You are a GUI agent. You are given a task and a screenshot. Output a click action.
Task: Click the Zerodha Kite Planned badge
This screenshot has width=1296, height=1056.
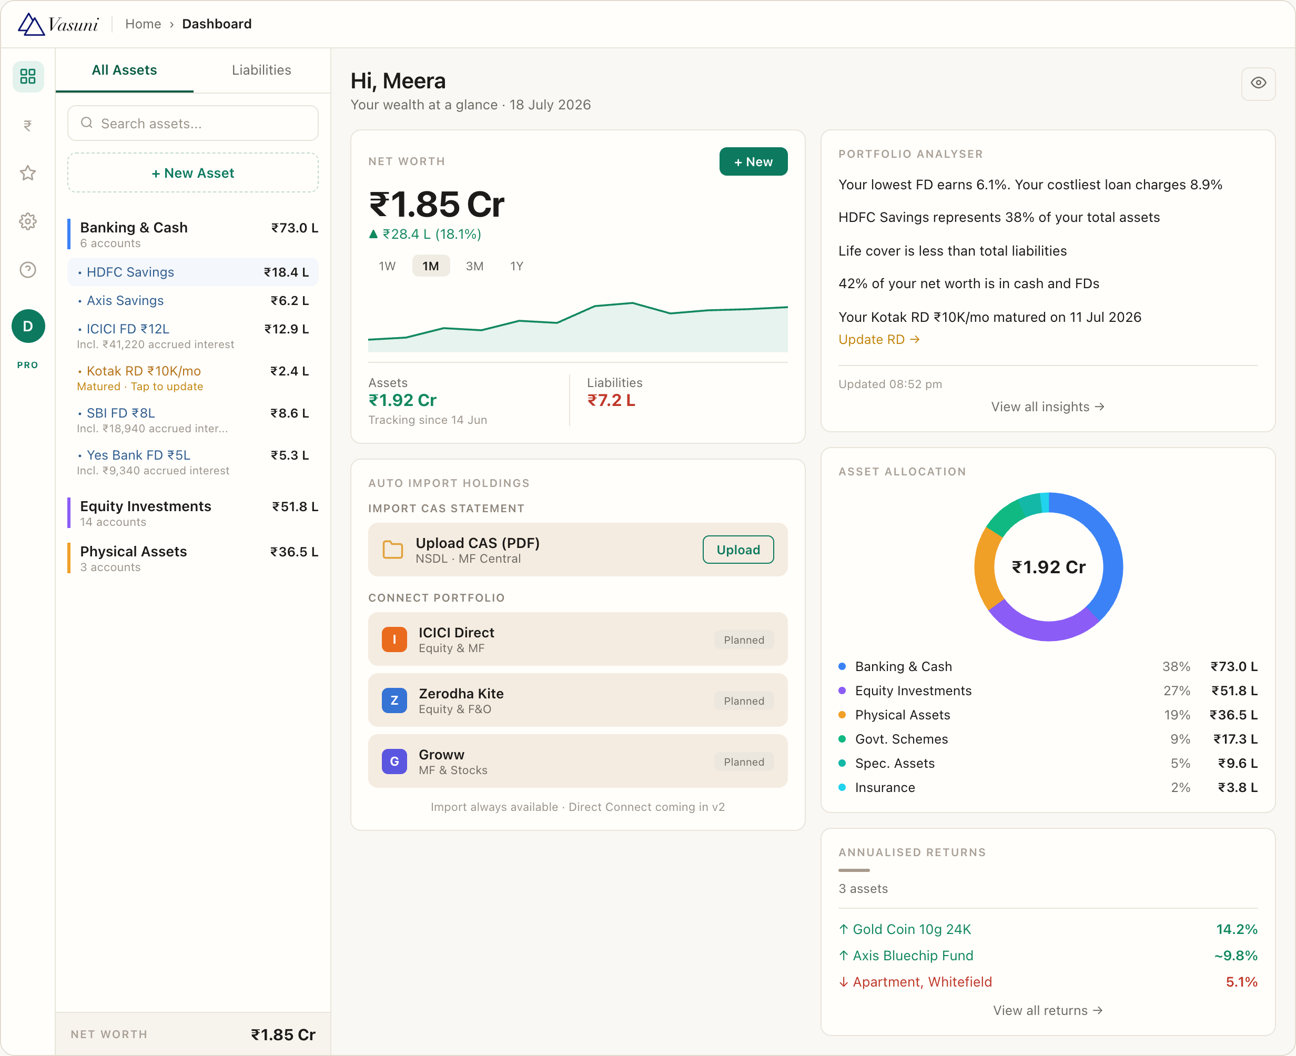tap(744, 700)
